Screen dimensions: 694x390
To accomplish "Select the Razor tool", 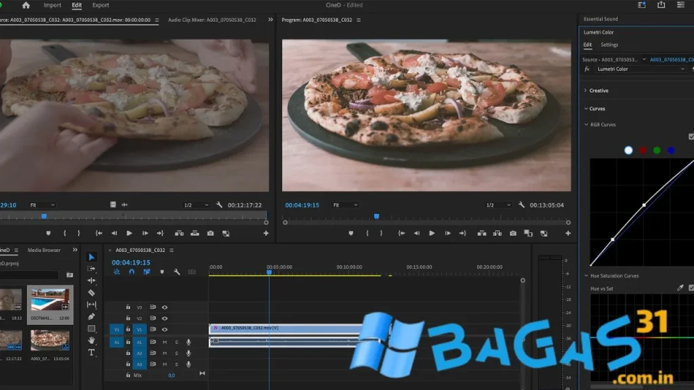I will coord(91,292).
